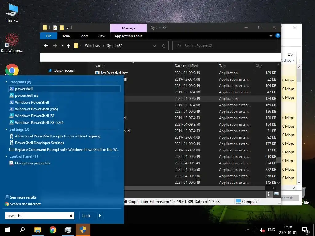Image resolution: width=315 pixels, height=236 pixels.
Task: Click See more results
Action: [21, 197]
